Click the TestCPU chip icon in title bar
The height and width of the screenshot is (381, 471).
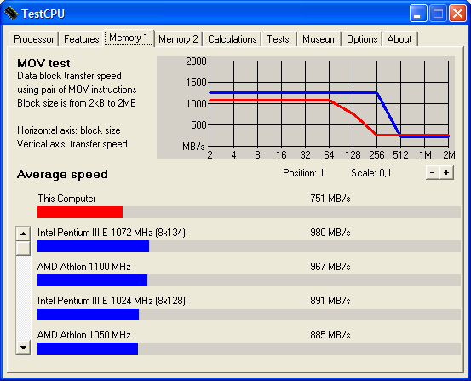[10, 14]
